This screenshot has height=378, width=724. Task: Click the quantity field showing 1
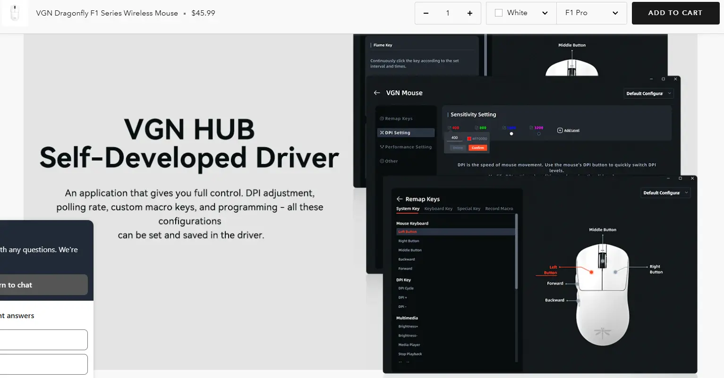(x=448, y=13)
